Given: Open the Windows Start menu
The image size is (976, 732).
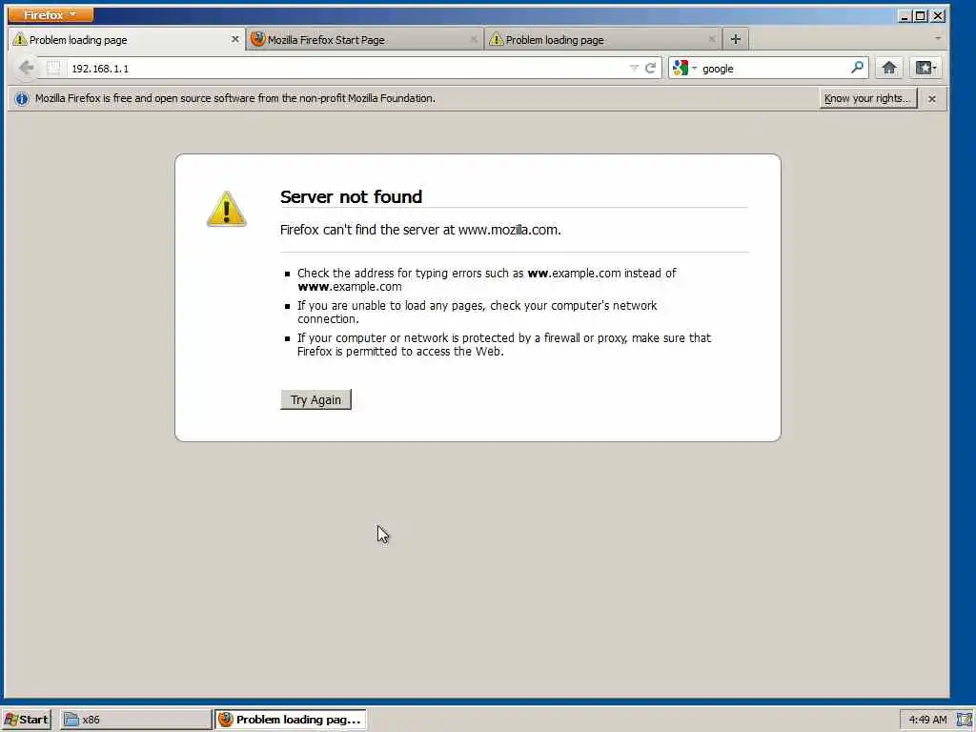Looking at the screenshot, I should (26, 720).
